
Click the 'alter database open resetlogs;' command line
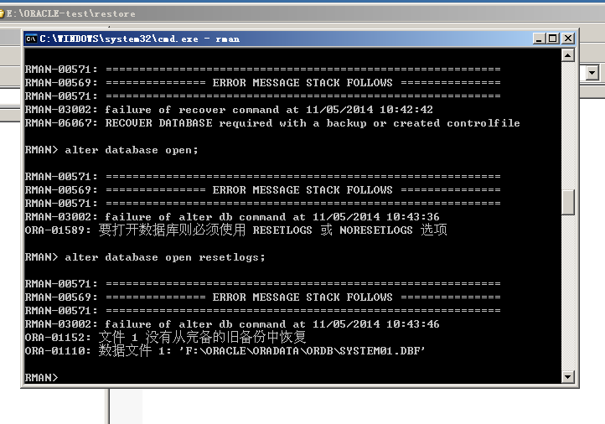point(145,257)
